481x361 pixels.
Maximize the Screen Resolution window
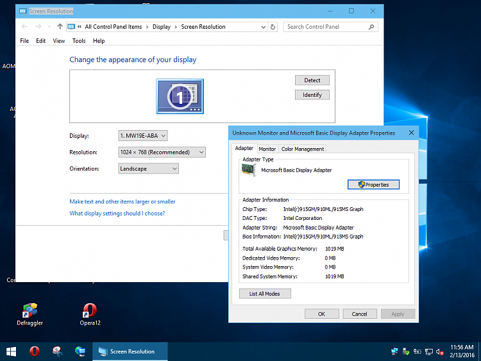point(351,11)
